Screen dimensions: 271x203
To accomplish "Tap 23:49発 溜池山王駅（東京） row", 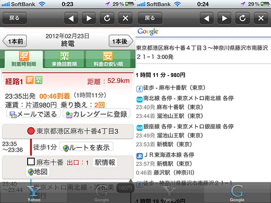I will point(170,135).
